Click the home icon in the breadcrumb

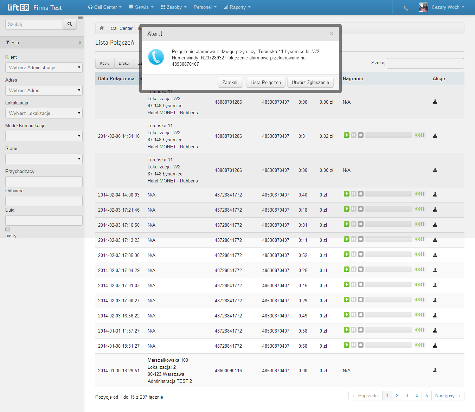click(x=102, y=28)
